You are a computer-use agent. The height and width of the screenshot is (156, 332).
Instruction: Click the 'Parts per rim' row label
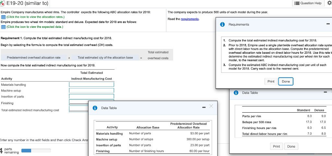pyautogui.click(x=252, y=116)
